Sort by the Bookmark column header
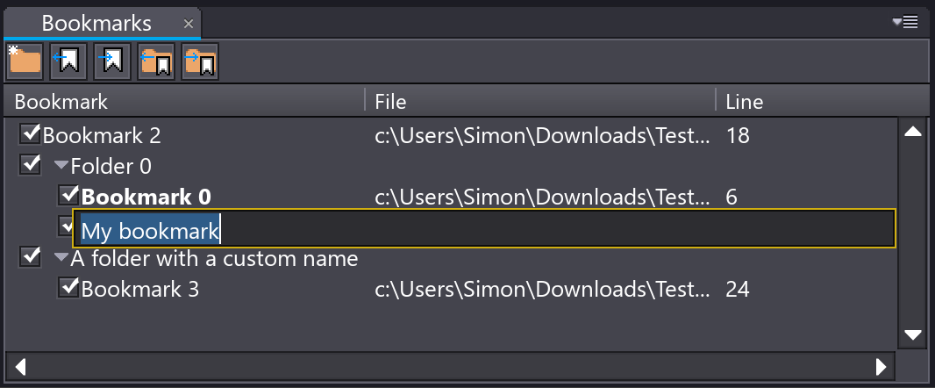Image resolution: width=935 pixels, height=388 pixels. [x=184, y=101]
